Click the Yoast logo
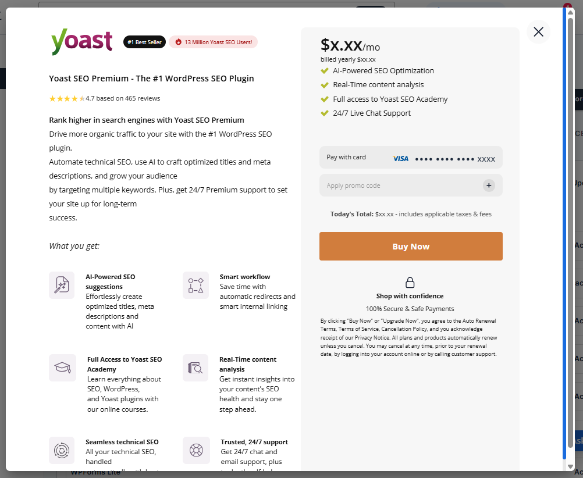This screenshot has height=478, width=583. point(81,41)
